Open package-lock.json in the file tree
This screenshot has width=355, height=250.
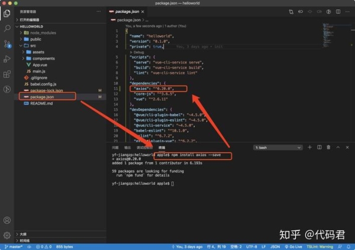[x=46, y=90]
